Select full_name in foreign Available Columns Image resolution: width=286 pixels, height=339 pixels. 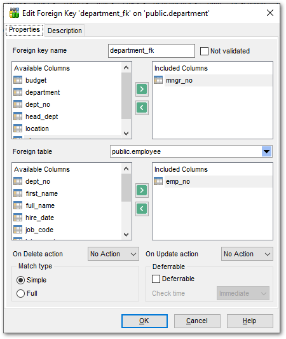pos(40,205)
